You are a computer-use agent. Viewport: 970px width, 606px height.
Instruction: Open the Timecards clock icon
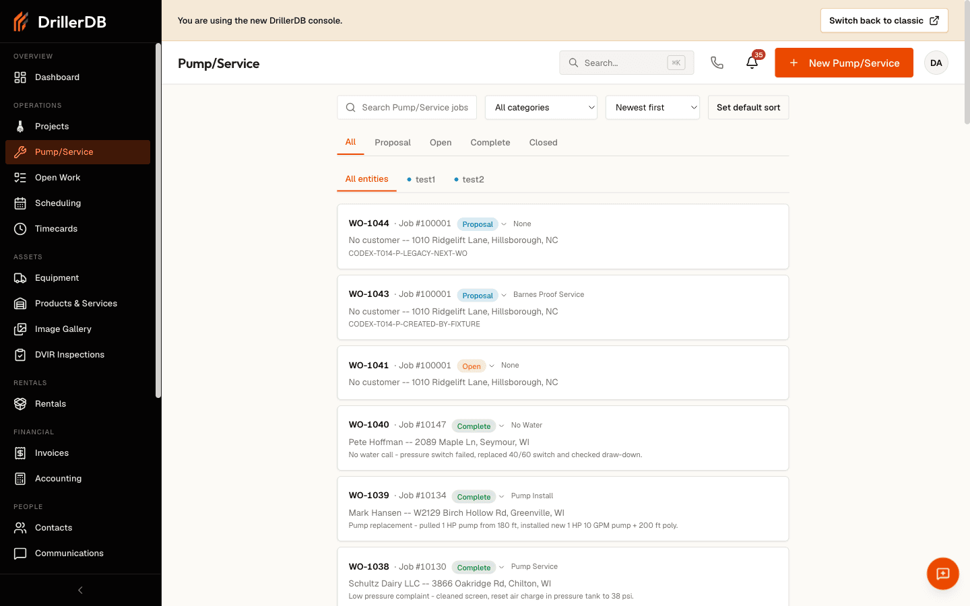20,229
